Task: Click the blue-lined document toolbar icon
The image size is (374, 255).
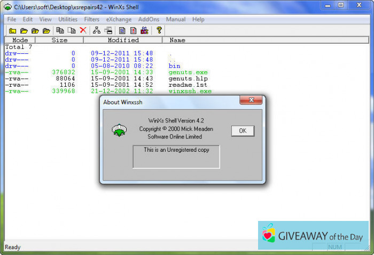Action: pyautogui.click(x=122, y=30)
